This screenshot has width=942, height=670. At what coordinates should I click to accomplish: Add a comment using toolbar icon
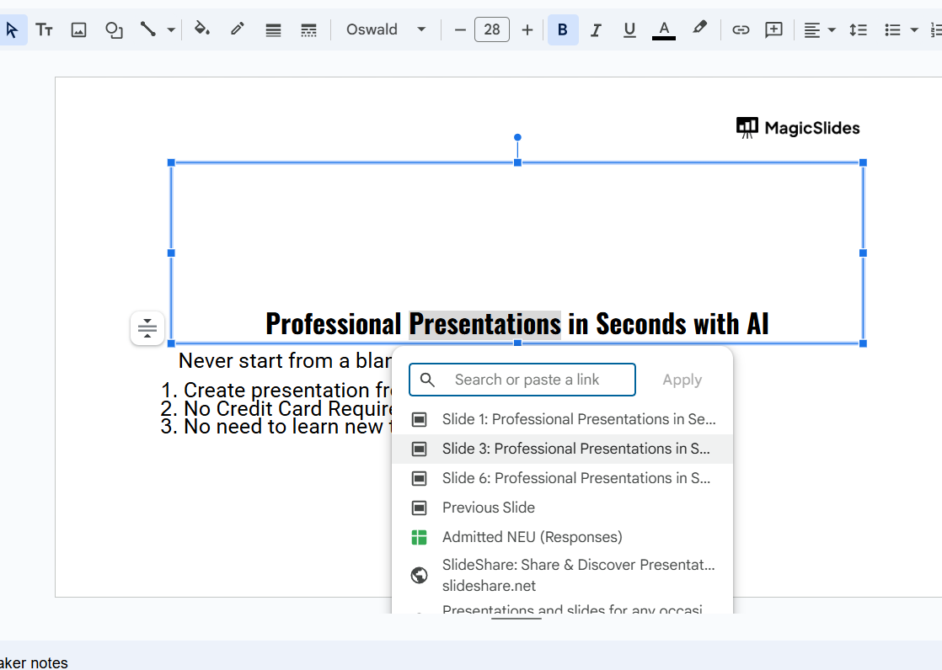(773, 30)
